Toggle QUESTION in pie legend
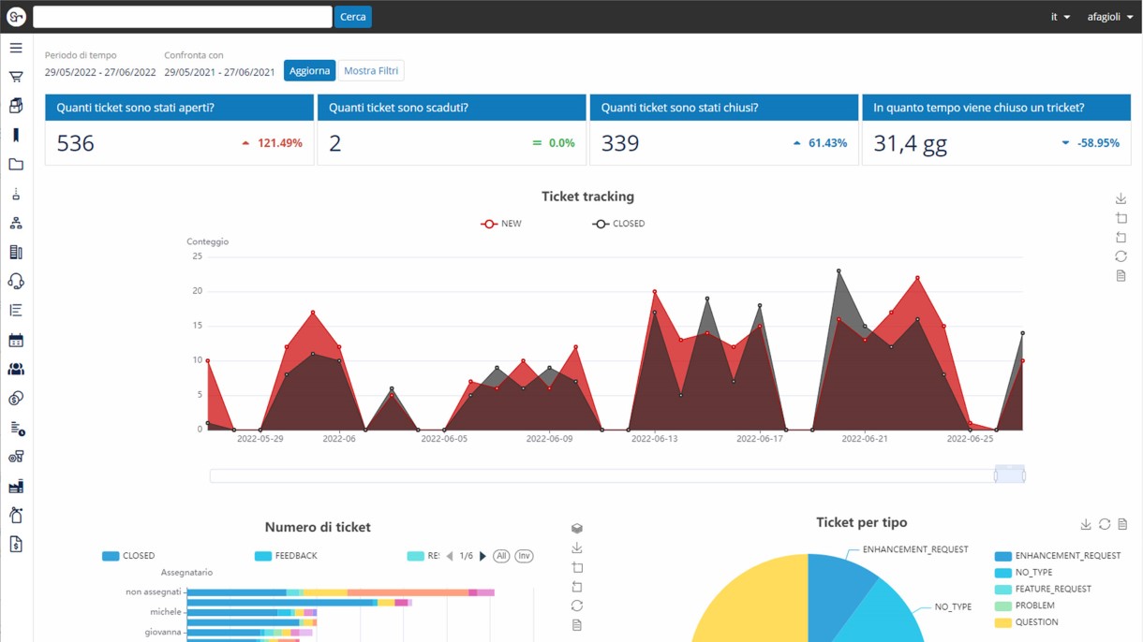Screen dimensions: 1143x642 [x=1027, y=622]
